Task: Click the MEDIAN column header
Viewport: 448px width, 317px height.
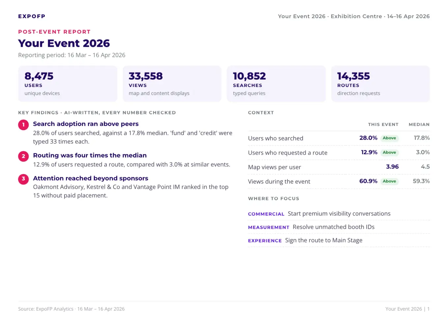Action: coord(419,125)
